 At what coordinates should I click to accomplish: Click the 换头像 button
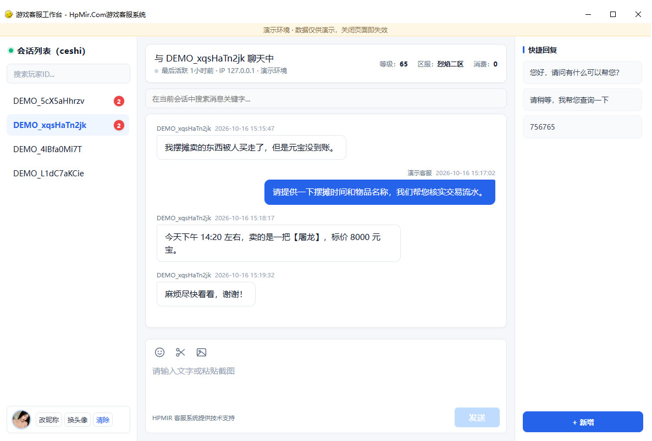(78, 420)
